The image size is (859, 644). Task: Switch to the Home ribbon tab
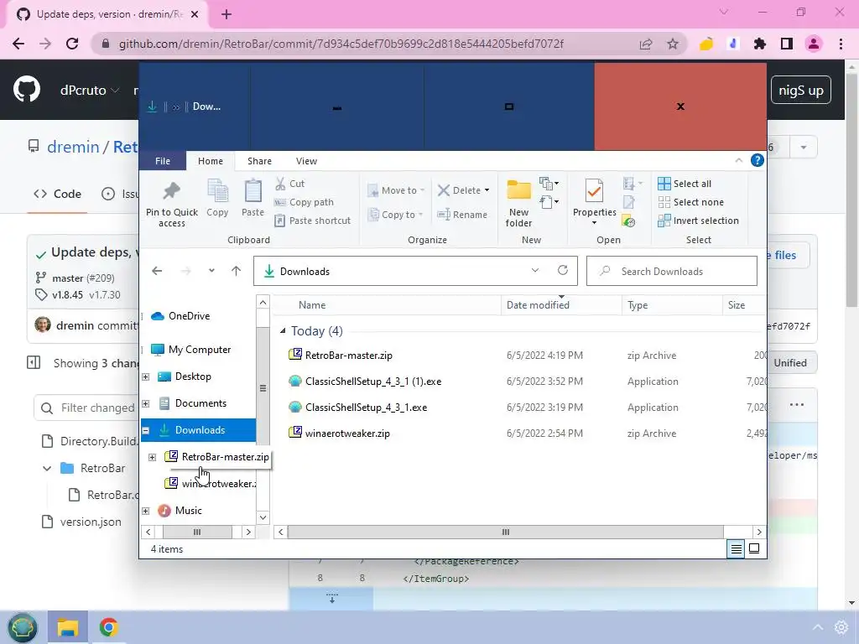click(x=211, y=161)
